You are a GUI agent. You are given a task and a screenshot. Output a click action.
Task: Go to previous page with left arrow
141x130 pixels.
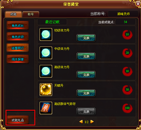tap(81, 122)
